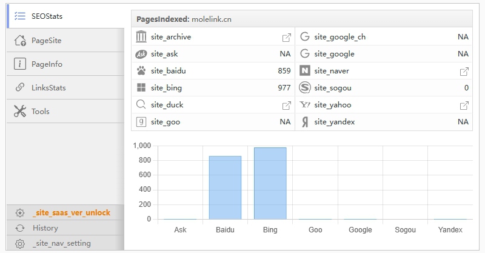Open external link icon for site_naver
The height and width of the screenshot is (253, 485).
pos(464,72)
